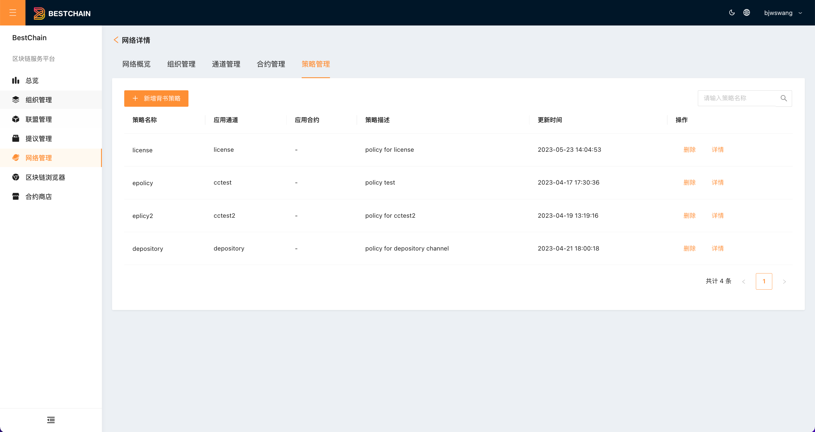Click the timestamp 2023-04-21 18:00:18
Viewport: 815px width, 432px height.
click(x=569, y=249)
